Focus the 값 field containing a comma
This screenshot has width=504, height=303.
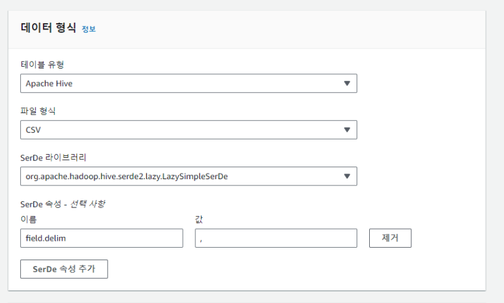click(x=276, y=238)
